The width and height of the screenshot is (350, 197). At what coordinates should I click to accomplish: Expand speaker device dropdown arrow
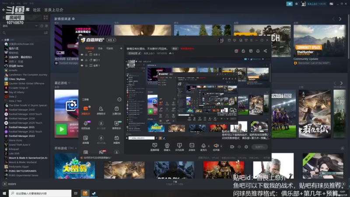[x=221, y=146]
